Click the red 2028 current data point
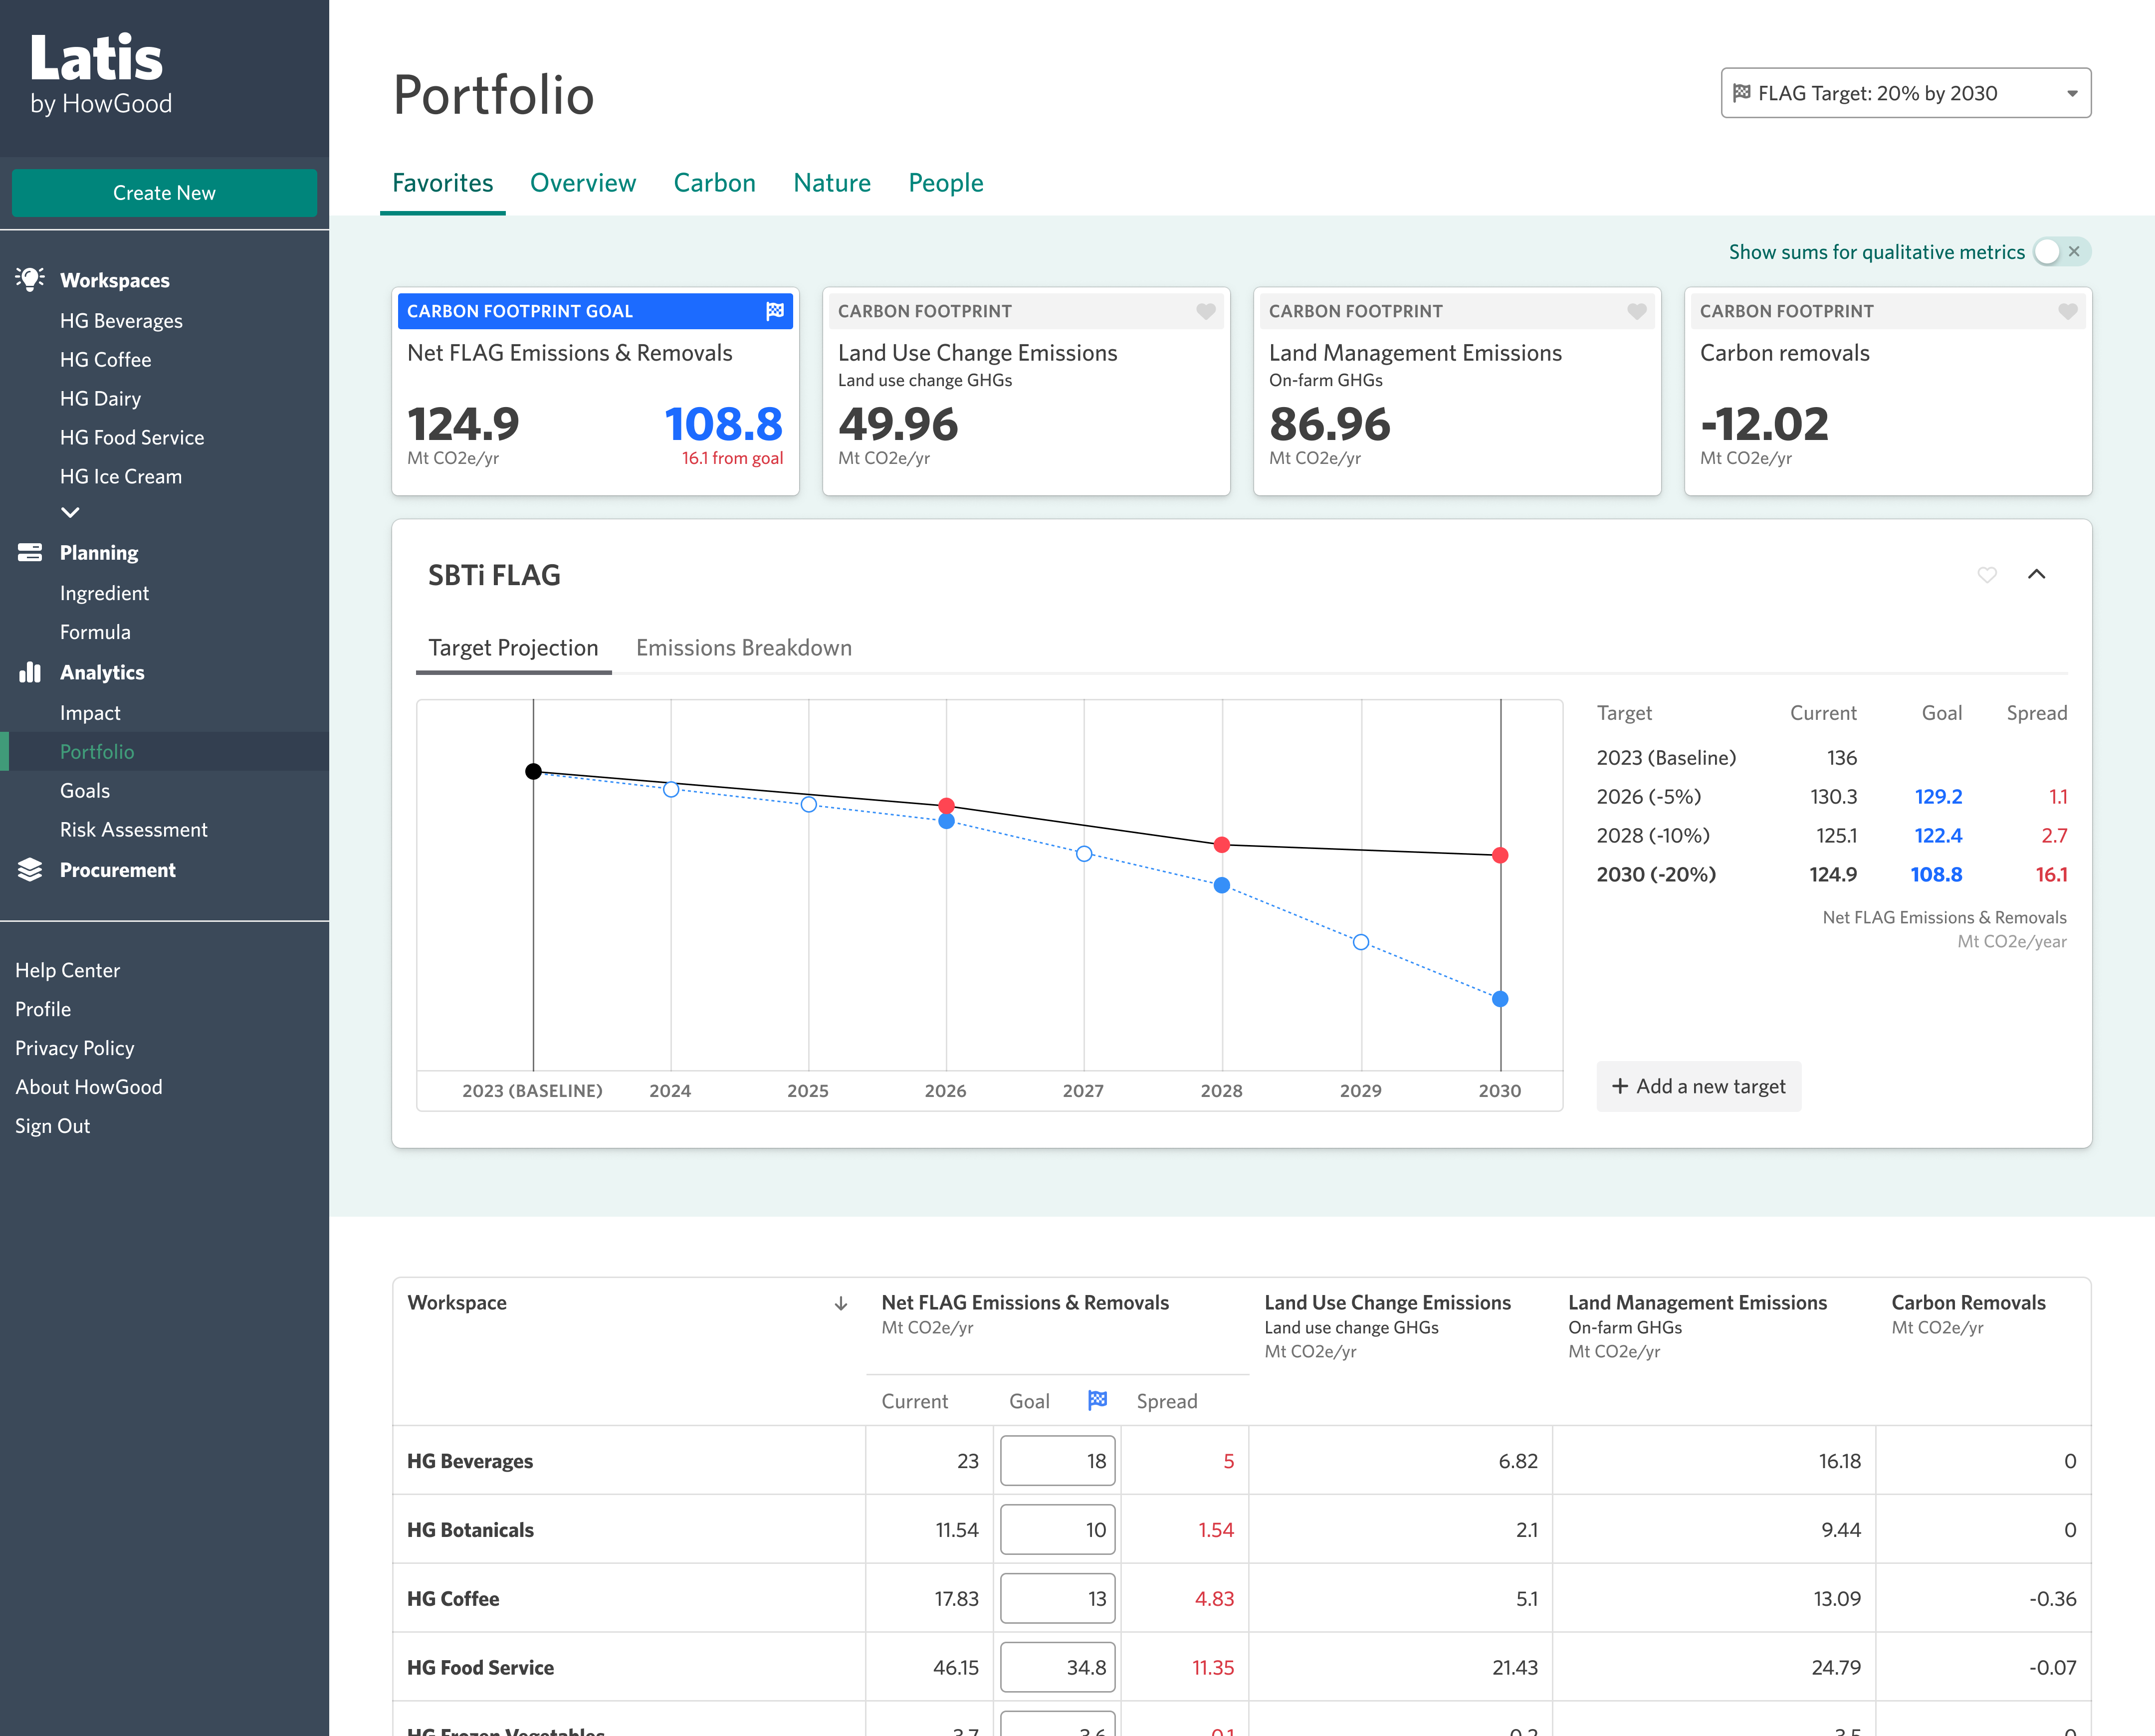The height and width of the screenshot is (1736, 2155). (1221, 845)
